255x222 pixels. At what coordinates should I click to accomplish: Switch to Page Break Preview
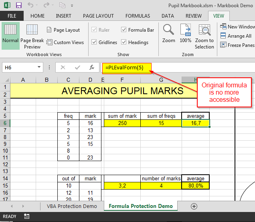[32, 36]
